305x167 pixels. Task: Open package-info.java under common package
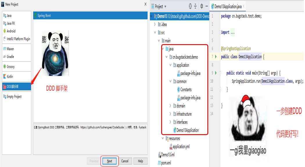(x=189, y=98)
